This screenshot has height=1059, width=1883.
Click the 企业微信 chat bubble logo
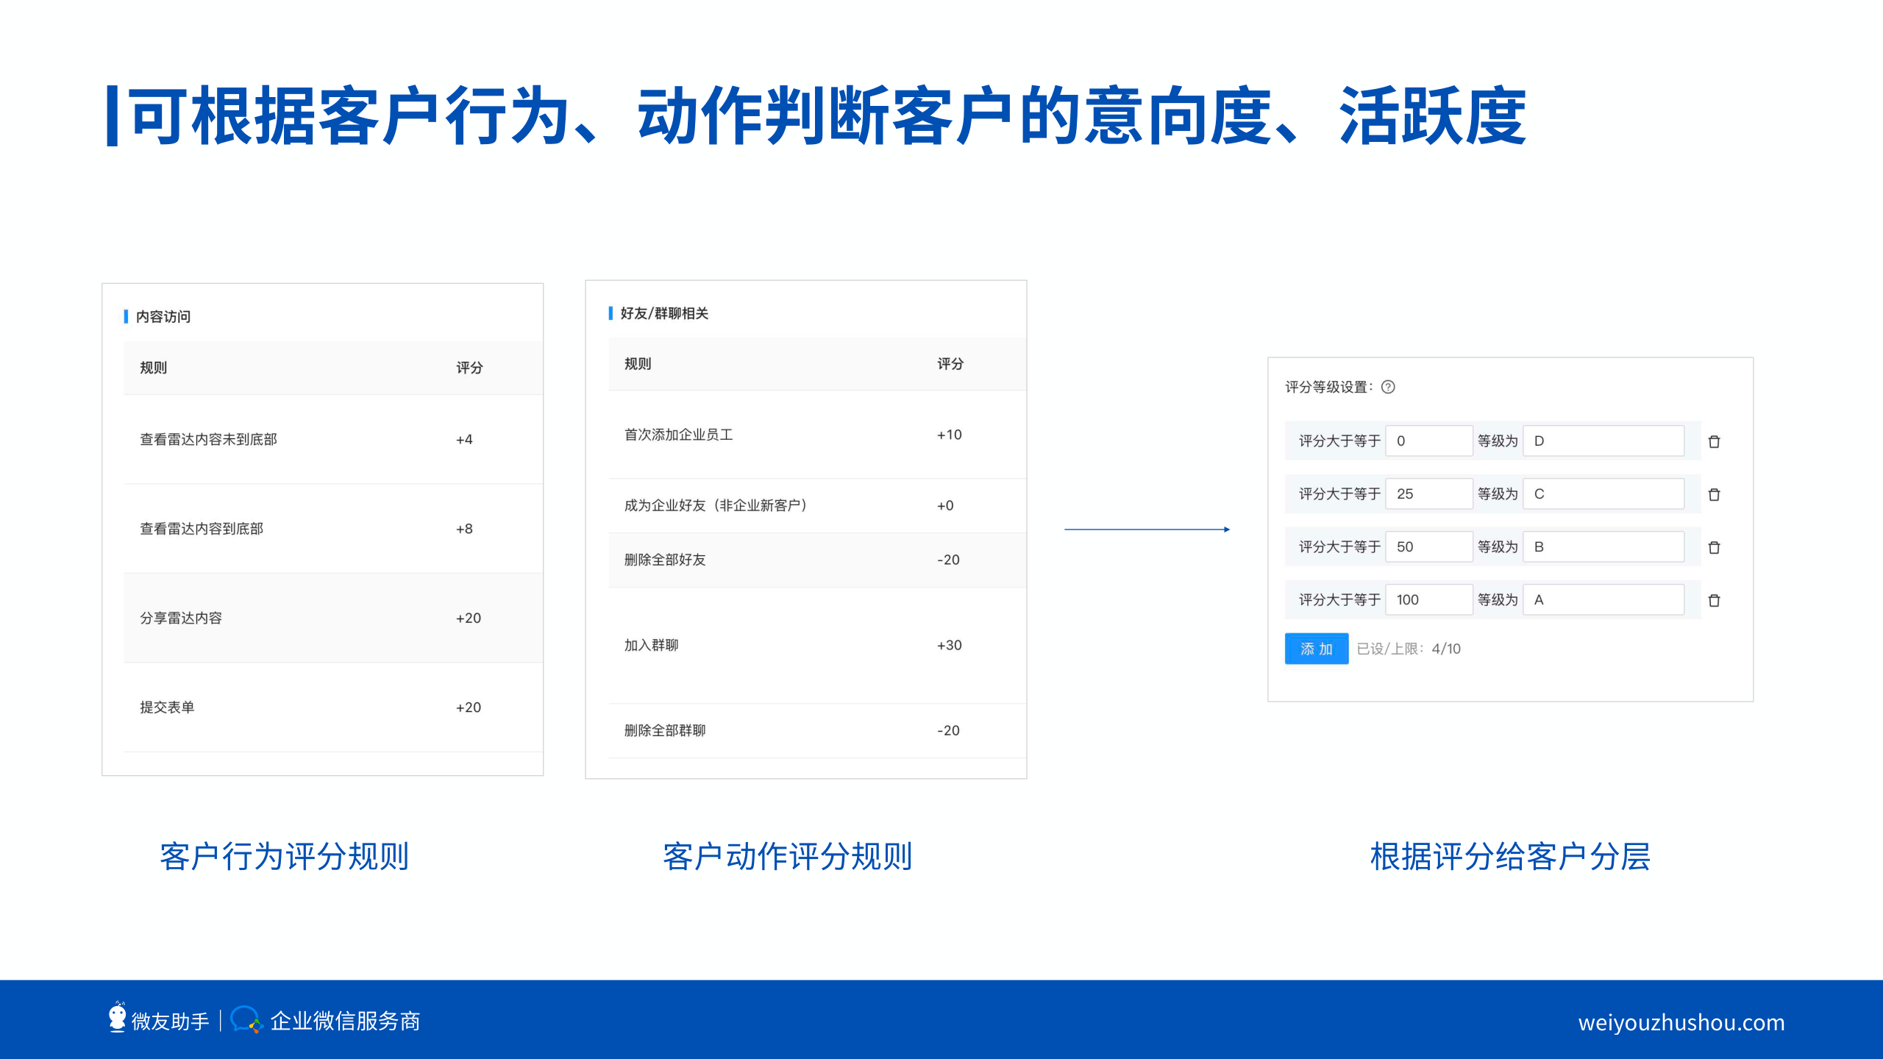(x=246, y=1020)
